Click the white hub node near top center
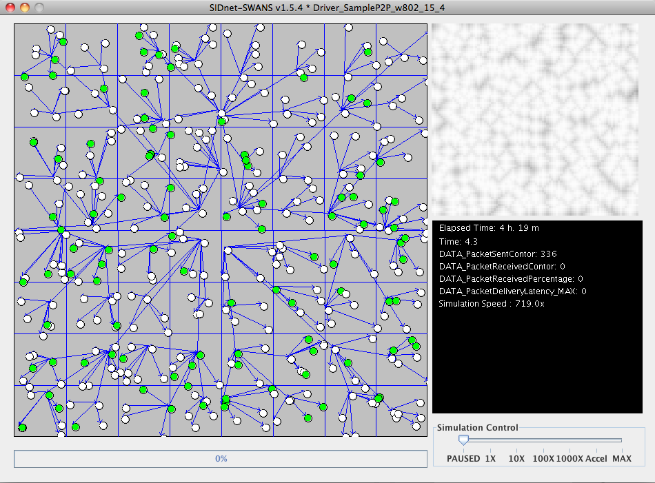This screenshot has width=655, height=483. [221, 114]
